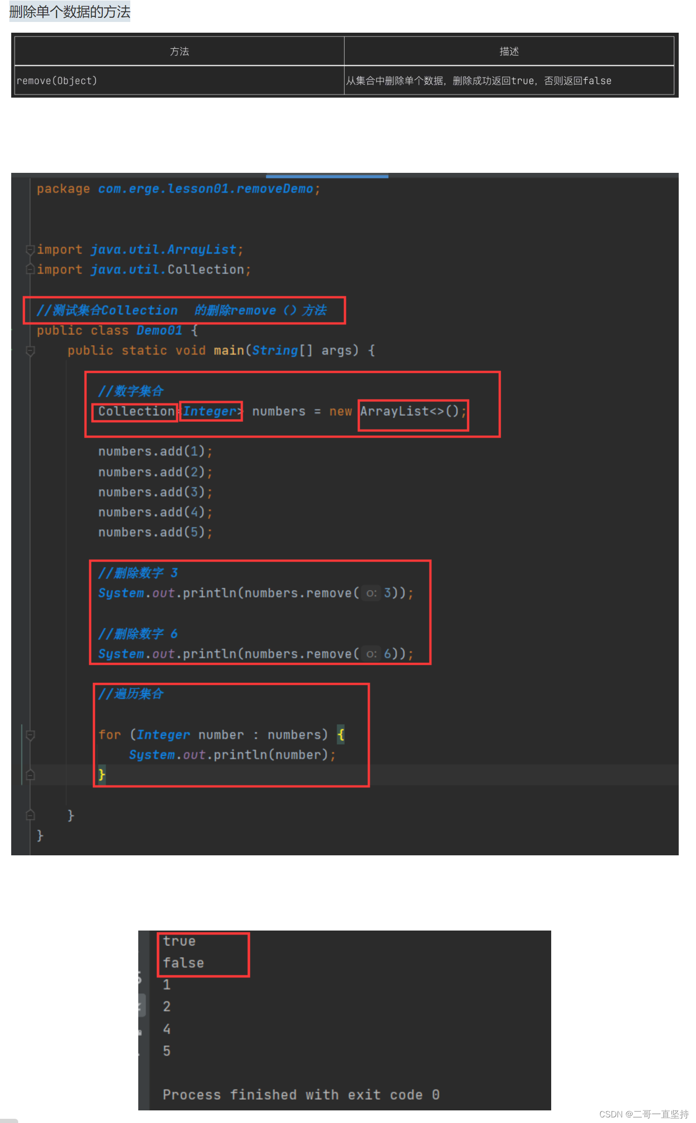This screenshot has width=696, height=1123.
Task: Click the //数字集合 comment
Action: point(131,391)
